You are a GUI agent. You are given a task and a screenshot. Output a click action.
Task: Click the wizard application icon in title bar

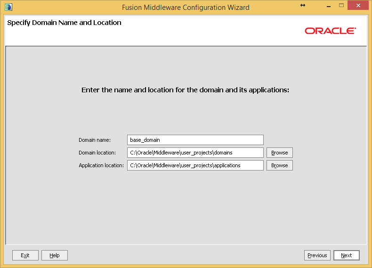point(8,7)
